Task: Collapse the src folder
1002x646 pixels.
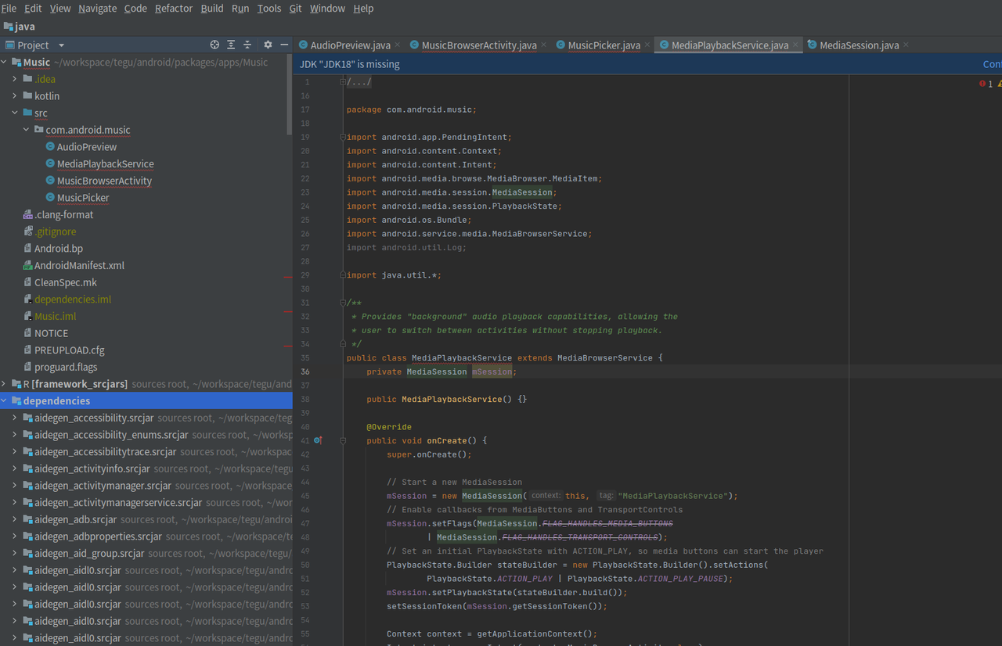Action: [x=15, y=113]
